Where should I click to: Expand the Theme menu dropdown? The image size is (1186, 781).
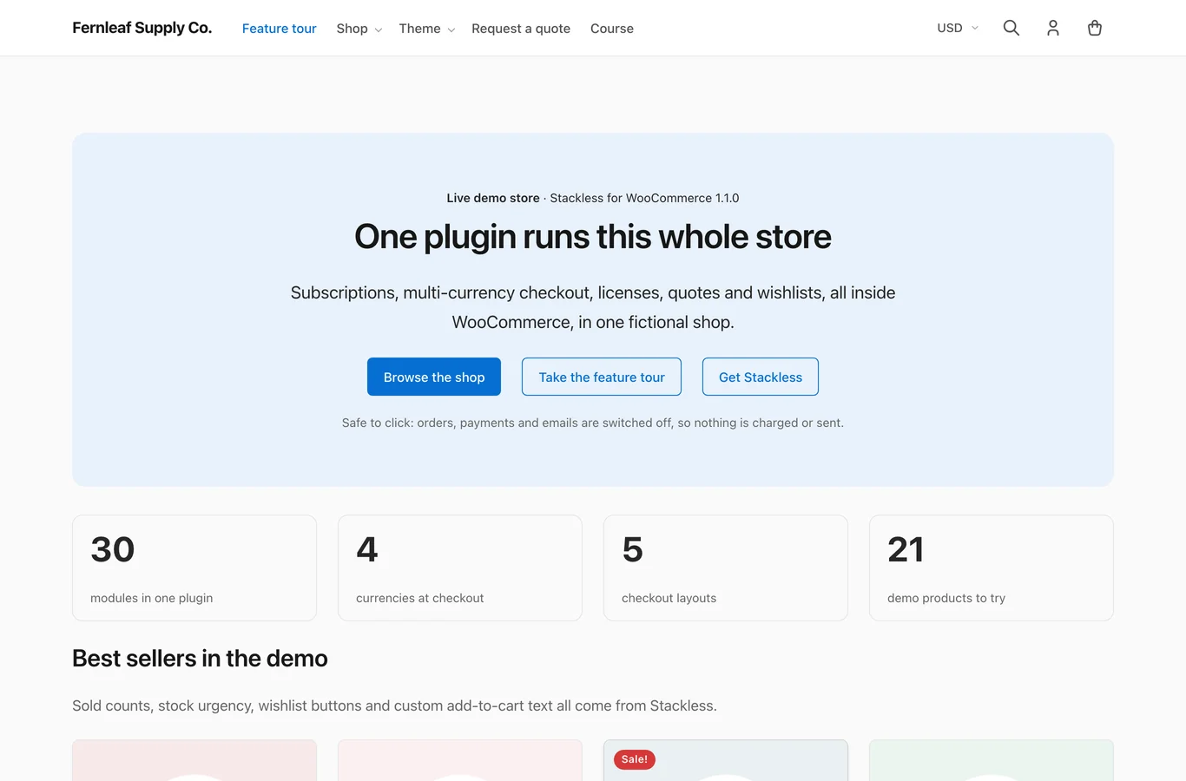coord(426,29)
